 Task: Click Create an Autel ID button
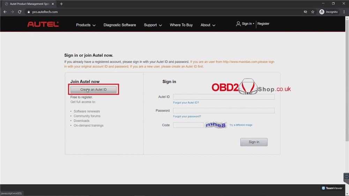click(94, 89)
